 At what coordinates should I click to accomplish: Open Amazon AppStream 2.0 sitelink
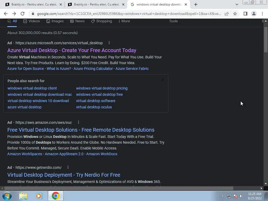[64, 154]
